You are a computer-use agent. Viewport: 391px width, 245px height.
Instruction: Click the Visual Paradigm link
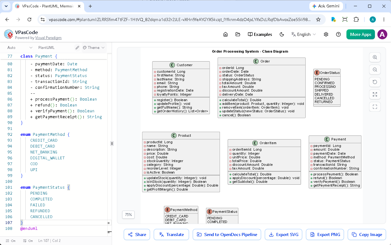point(48,38)
